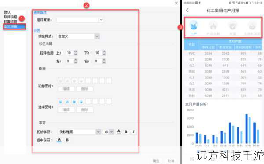Click the 1700 table cell
Screen dimensions: 264x164
pos(225,59)
